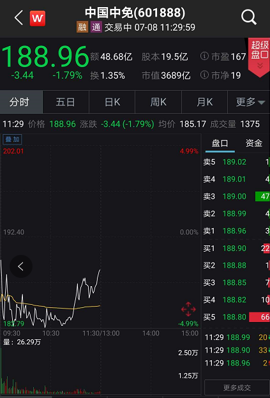Viewport: 270px width, 398px height.
Task: Toggle the 叠加 overlay option
Action: click(12, 139)
